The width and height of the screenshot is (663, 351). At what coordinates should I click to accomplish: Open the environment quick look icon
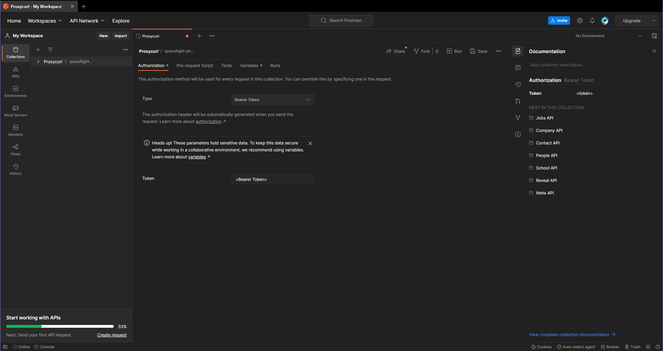click(654, 36)
